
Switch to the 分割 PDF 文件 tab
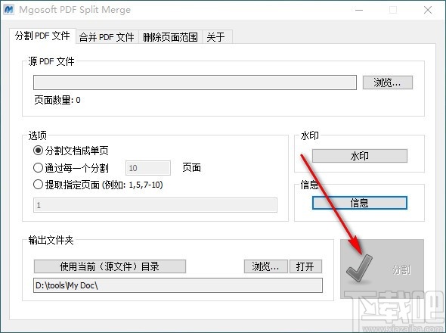42,36
